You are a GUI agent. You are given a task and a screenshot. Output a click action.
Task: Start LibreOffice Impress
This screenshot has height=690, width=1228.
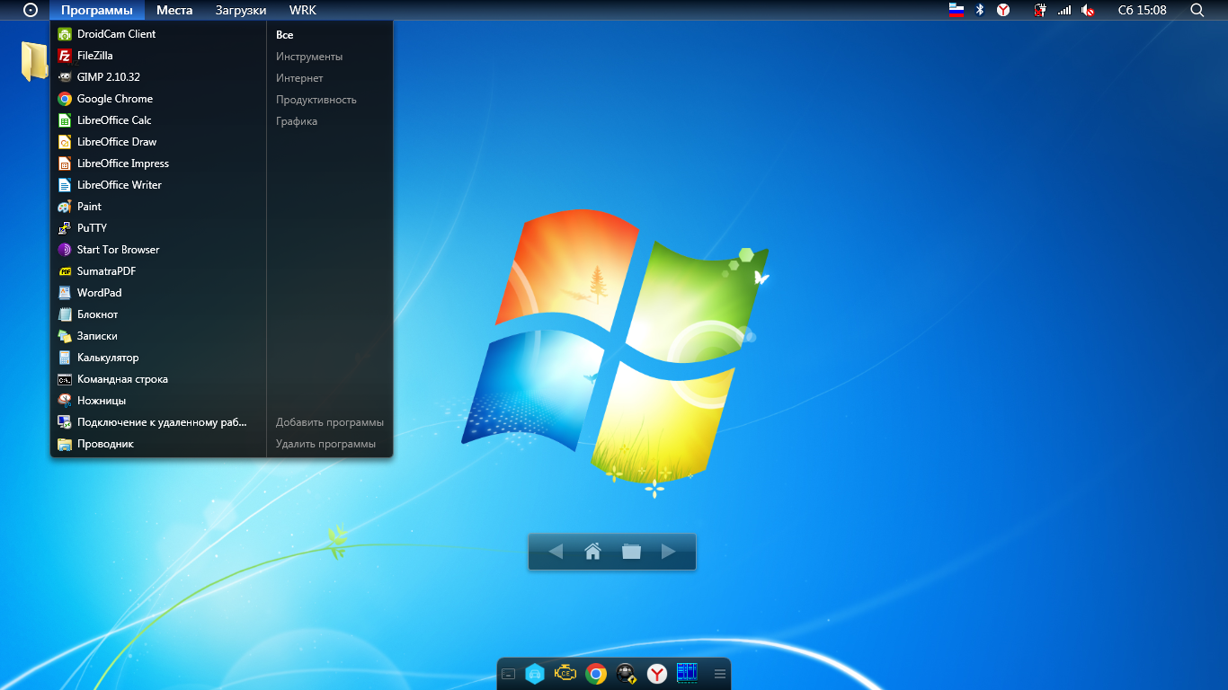pos(158,164)
